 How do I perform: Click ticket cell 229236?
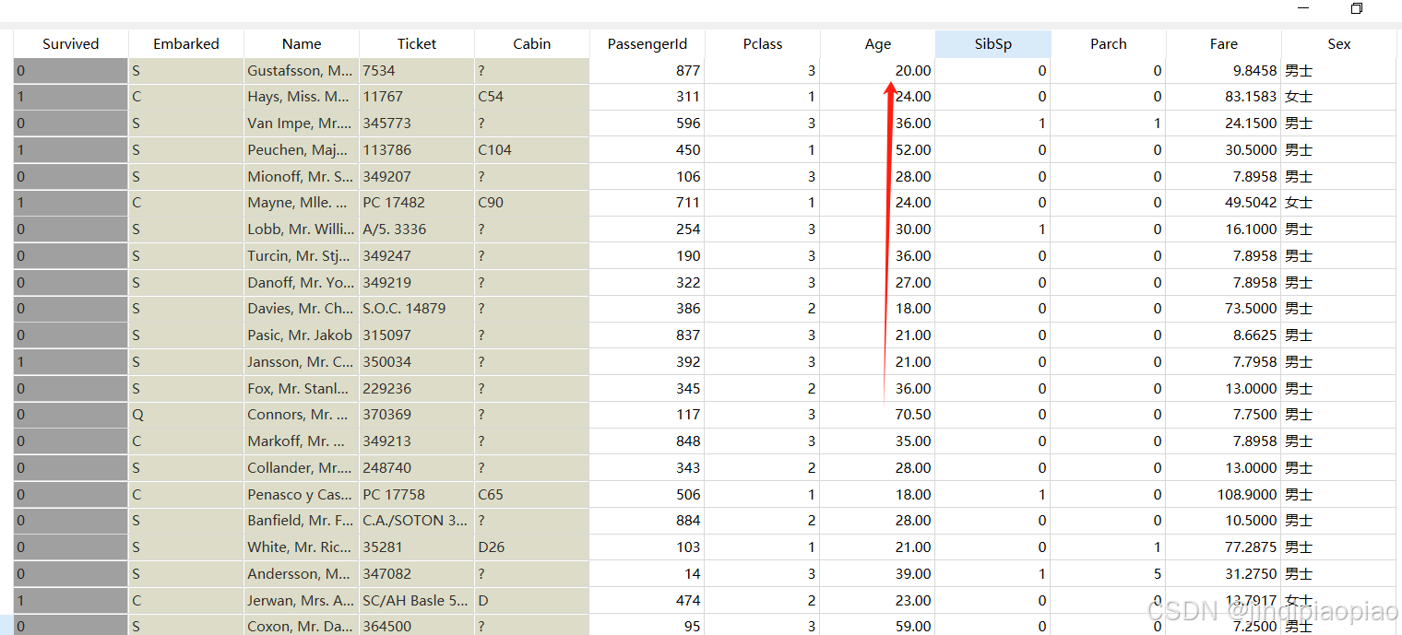point(417,389)
